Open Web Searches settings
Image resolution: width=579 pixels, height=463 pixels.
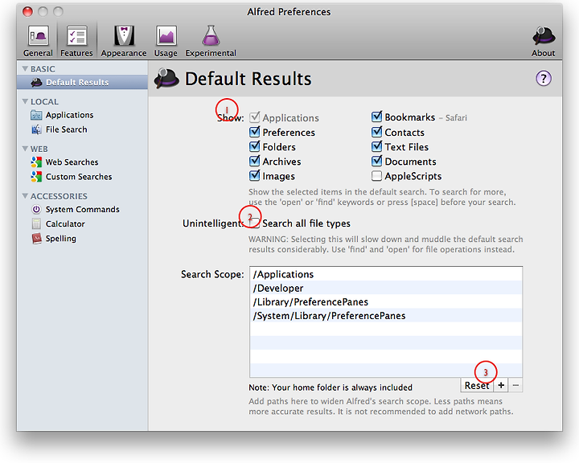[x=72, y=162]
